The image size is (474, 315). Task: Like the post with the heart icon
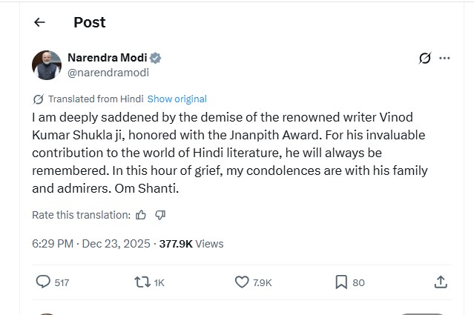(x=242, y=282)
